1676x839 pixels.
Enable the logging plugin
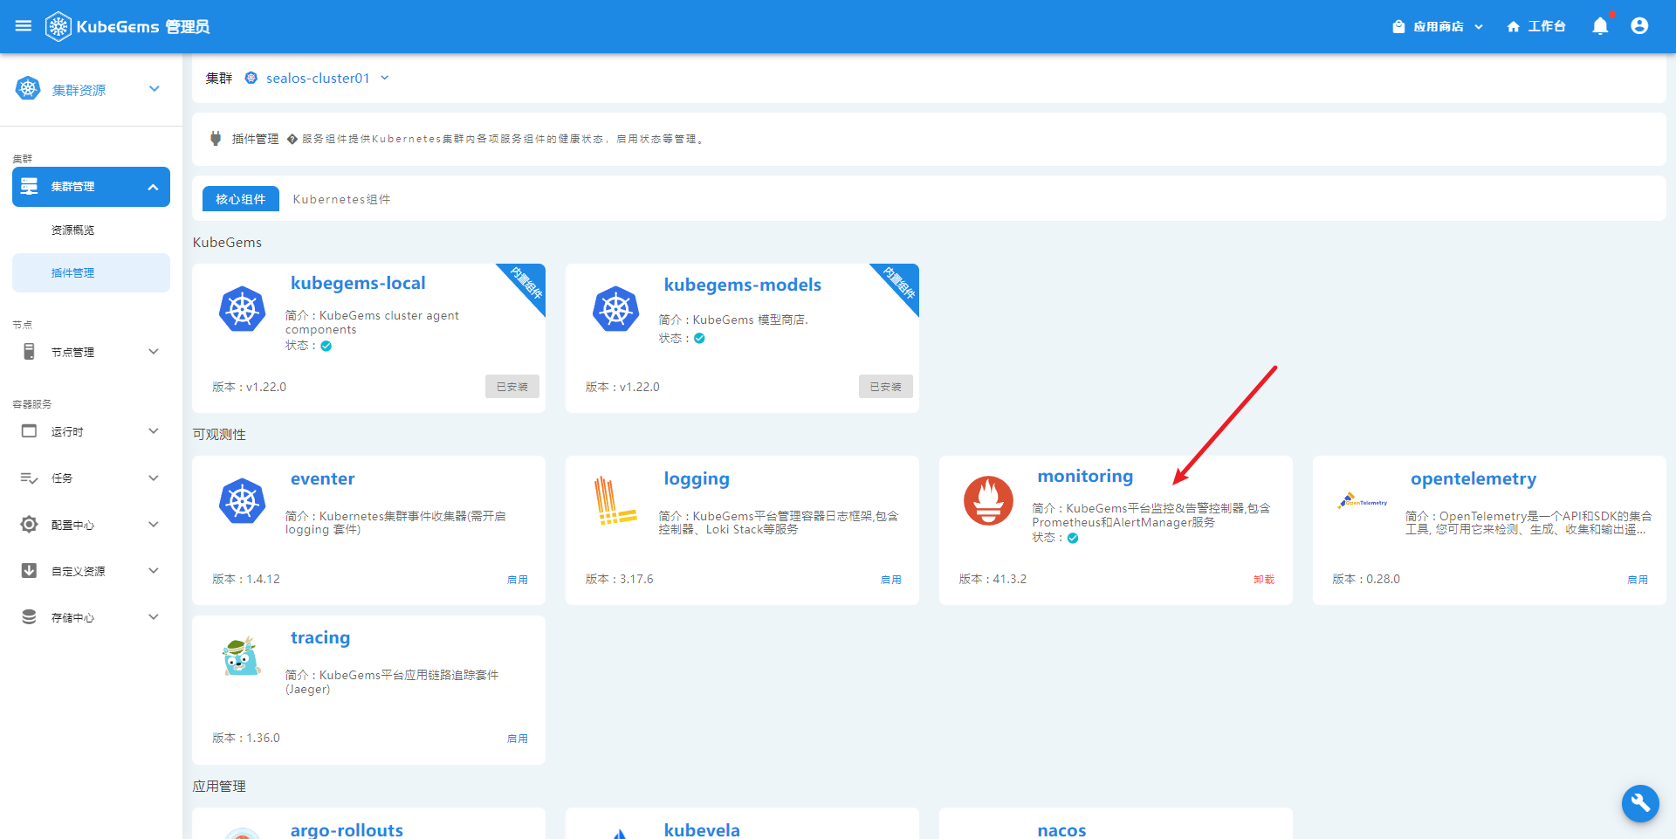tap(891, 579)
